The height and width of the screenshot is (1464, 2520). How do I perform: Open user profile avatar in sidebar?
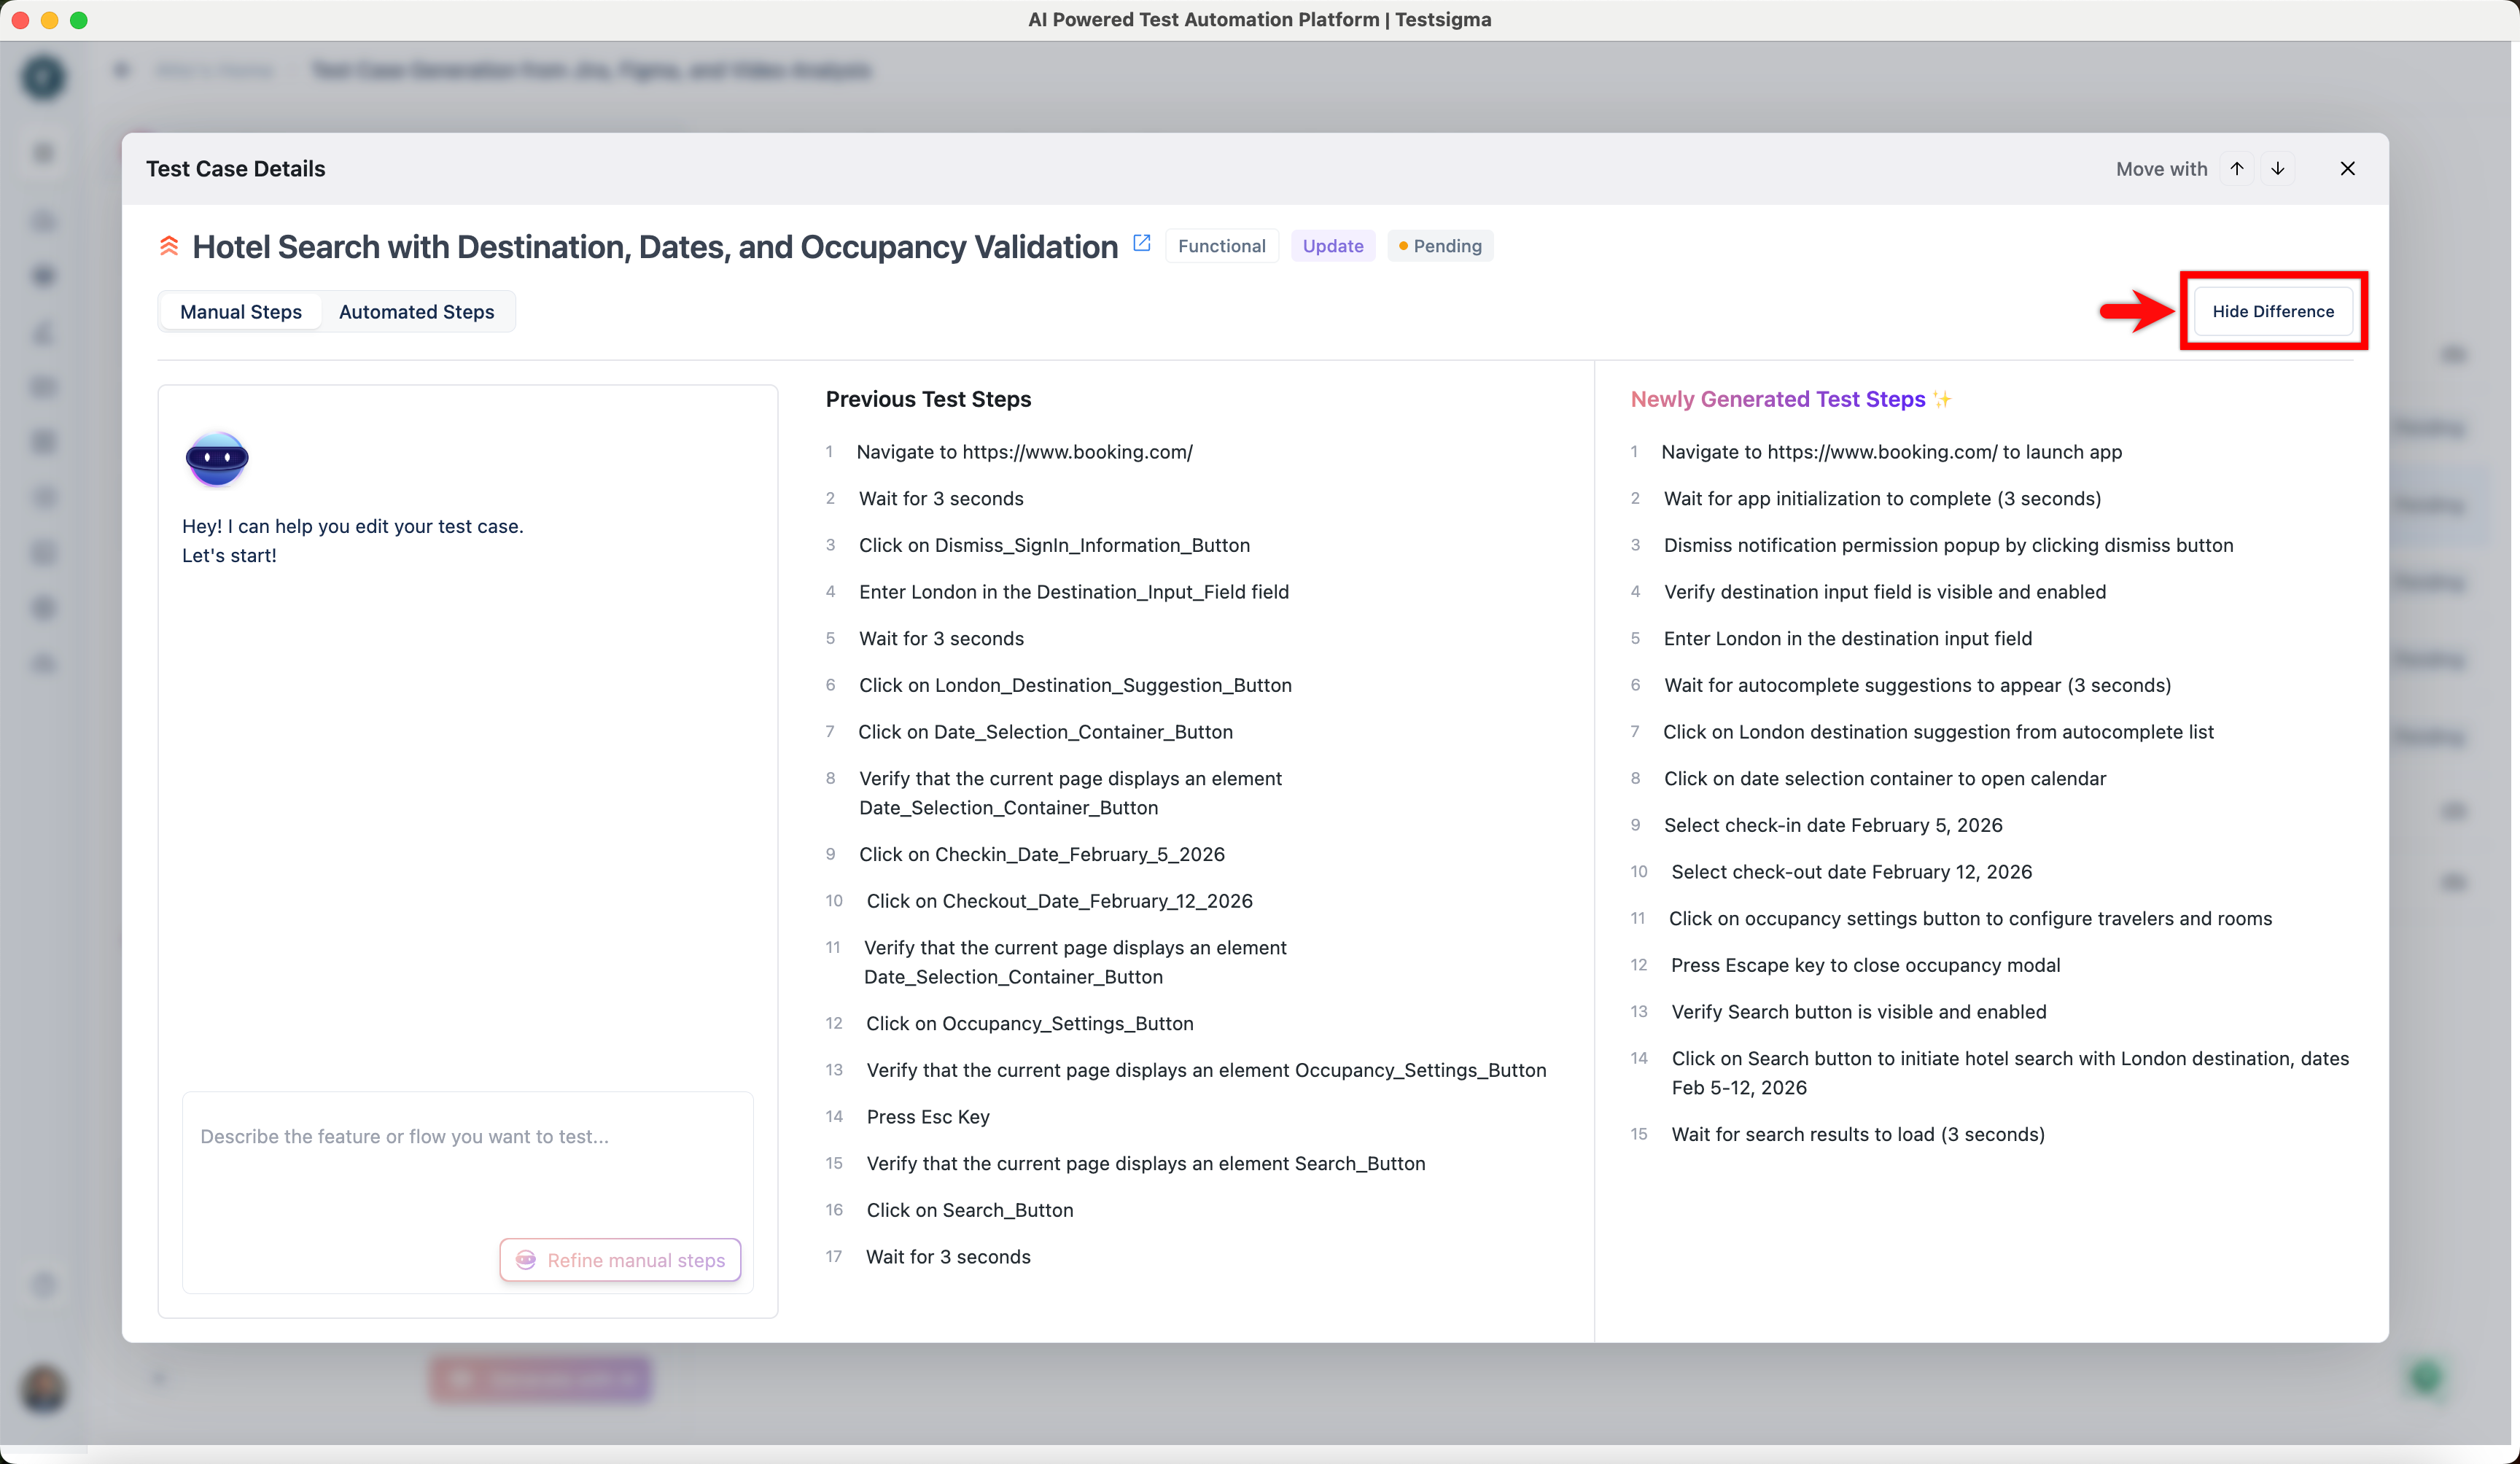pyautogui.click(x=44, y=1389)
